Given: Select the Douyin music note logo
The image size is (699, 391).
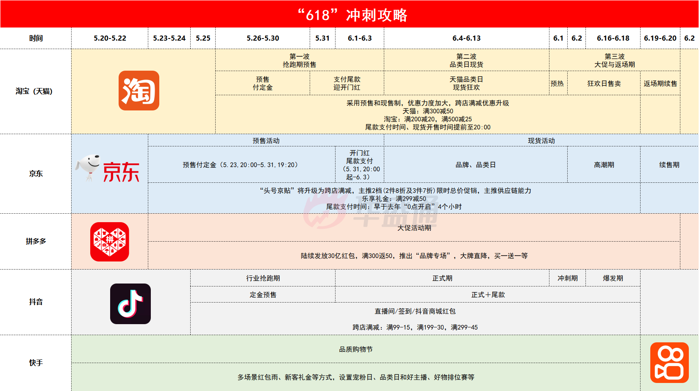Looking at the screenshot, I should tap(130, 304).
